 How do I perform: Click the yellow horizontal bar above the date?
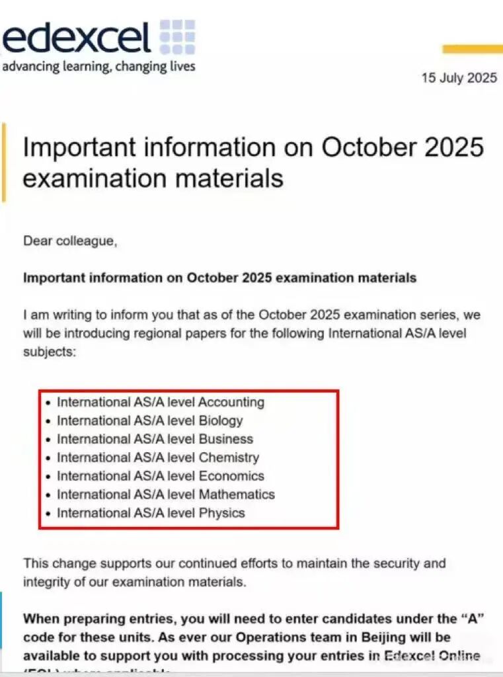472,49
